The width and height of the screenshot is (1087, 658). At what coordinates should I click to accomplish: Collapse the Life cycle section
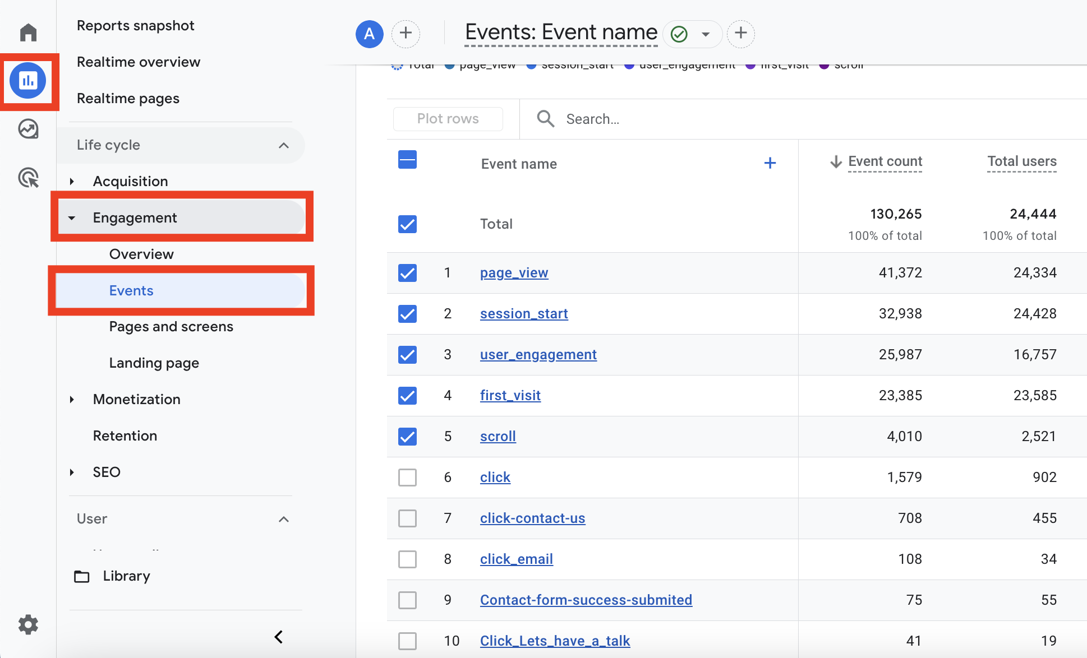point(284,145)
